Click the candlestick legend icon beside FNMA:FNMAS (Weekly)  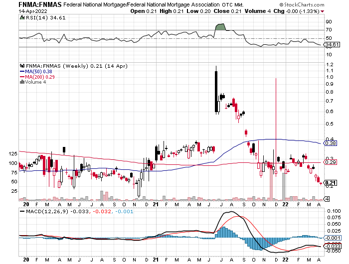coord(22,66)
